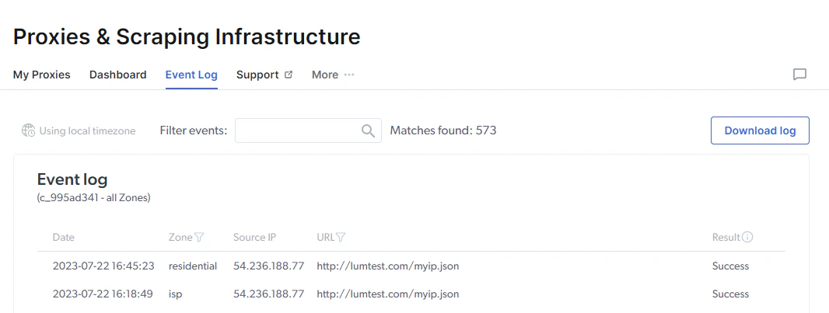The width and height of the screenshot is (829, 313).
Task: Click the Download log button
Action: pos(760,130)
